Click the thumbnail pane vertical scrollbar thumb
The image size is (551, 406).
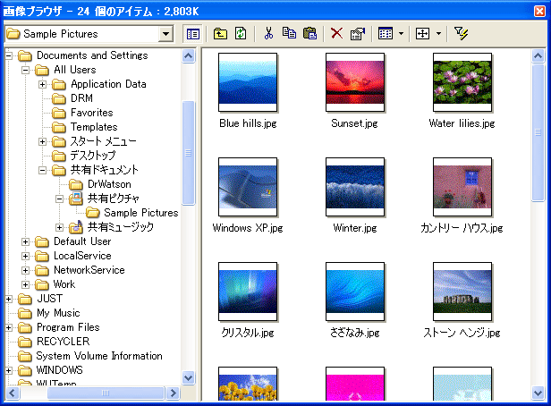(x=538, y=132)
